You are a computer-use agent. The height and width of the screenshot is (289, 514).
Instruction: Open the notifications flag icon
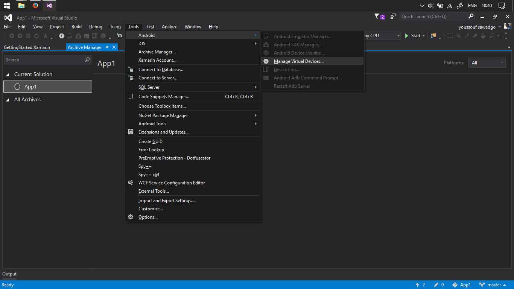point(377,16)
